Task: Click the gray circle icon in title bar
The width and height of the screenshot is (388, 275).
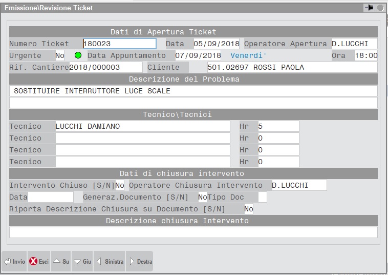Action: 380,8
